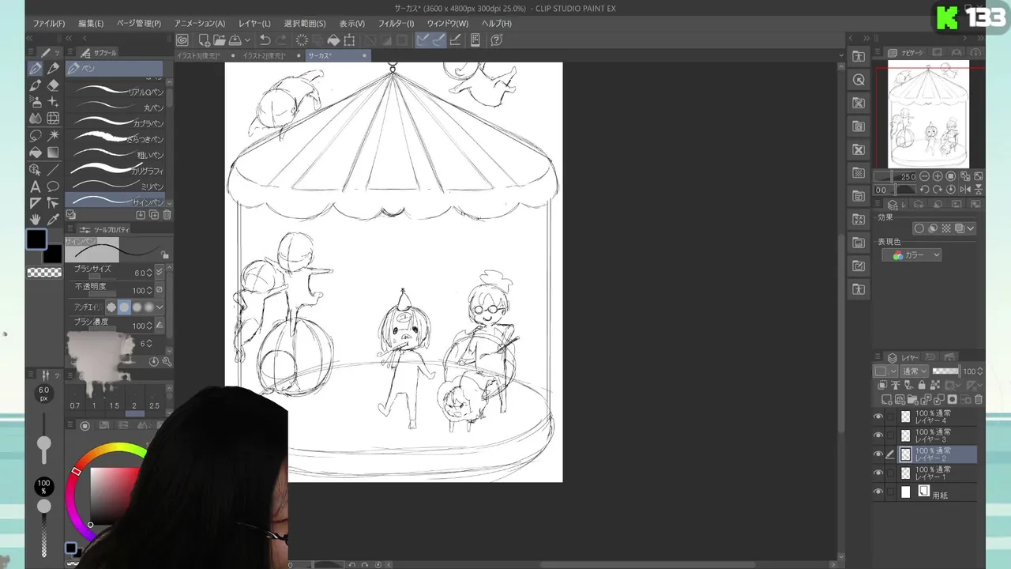Save the canvas with the save icon
The height and width of the screenshot is (569, 1011).
coord(235,40)
